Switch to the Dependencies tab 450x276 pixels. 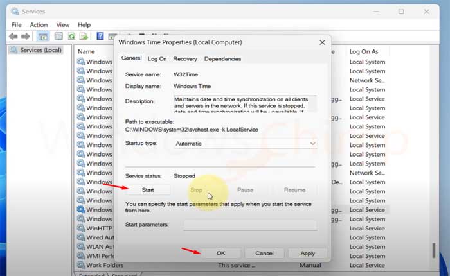pos(222,59)
